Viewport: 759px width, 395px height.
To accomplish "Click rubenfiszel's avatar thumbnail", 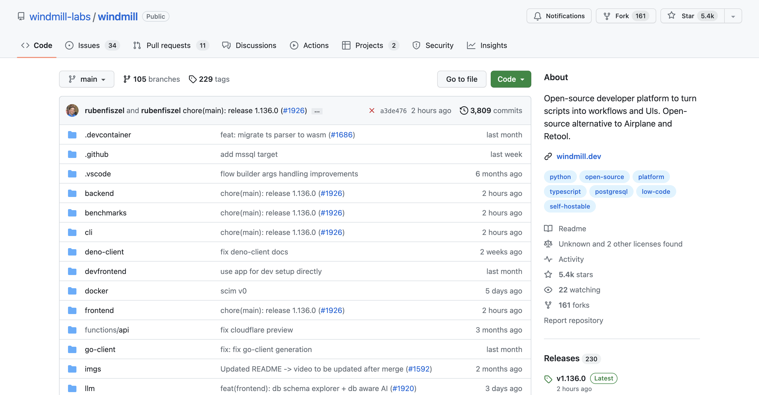I will point(72,110).
